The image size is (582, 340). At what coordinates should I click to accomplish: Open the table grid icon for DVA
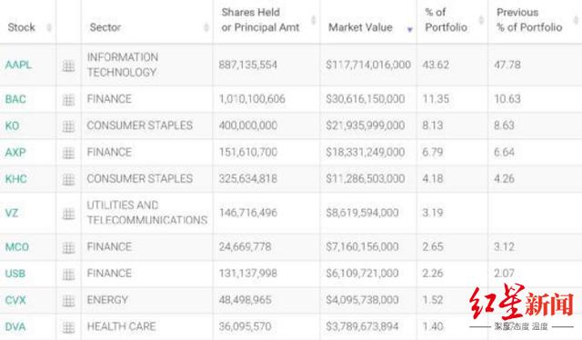coord(68,327)
